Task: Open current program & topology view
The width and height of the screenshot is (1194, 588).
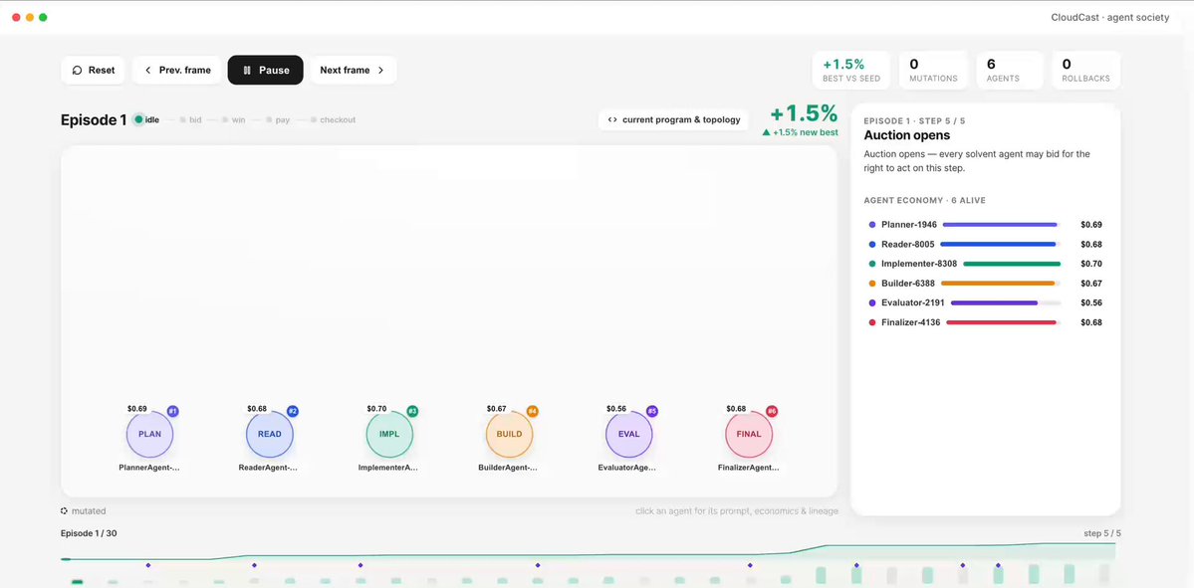Action: tap(673, 119)
